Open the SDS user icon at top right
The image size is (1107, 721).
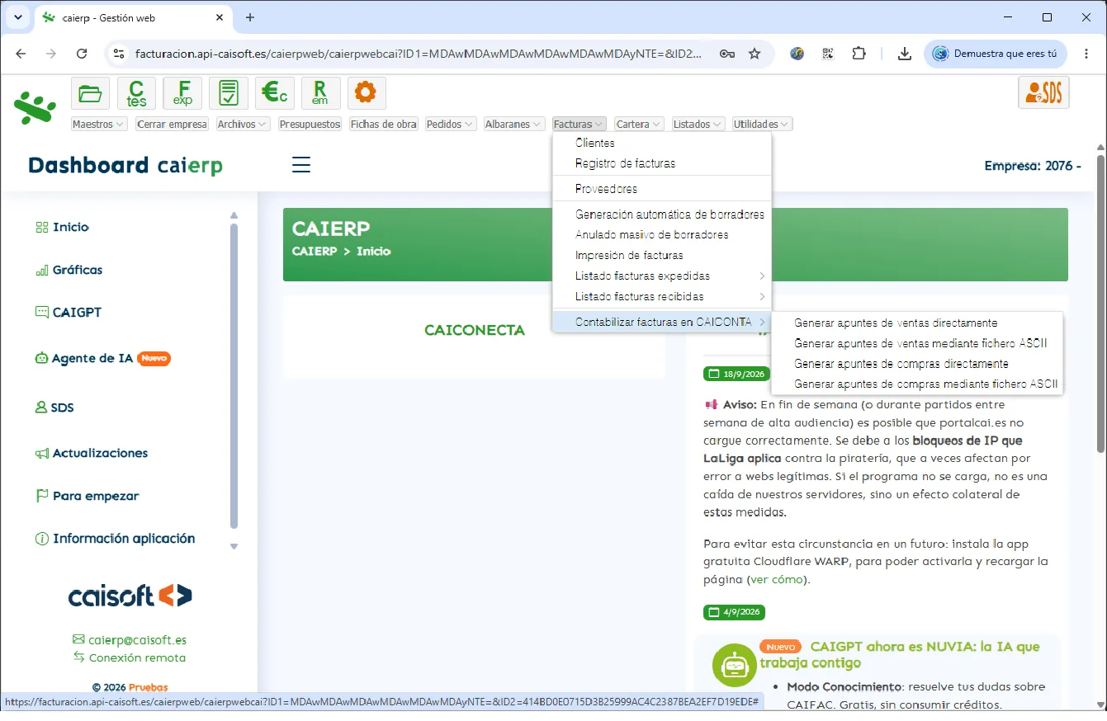1043,93
